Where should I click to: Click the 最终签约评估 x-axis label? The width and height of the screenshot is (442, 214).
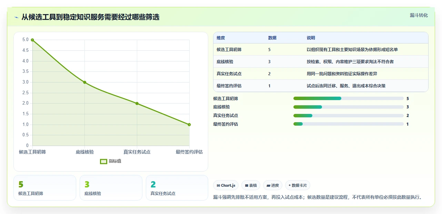[x=189, y=152]
